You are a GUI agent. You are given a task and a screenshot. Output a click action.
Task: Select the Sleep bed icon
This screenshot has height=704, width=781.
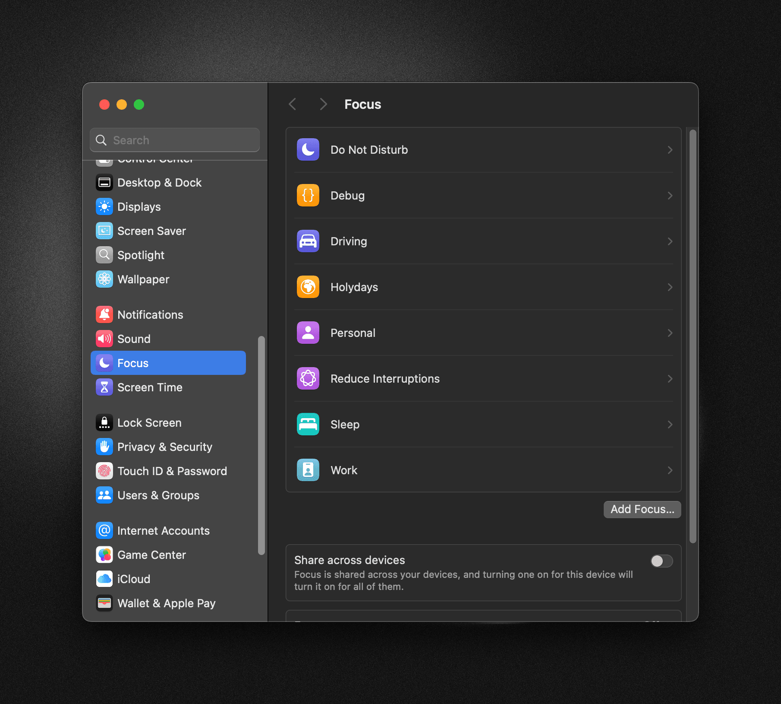click(x=308, y=424)
